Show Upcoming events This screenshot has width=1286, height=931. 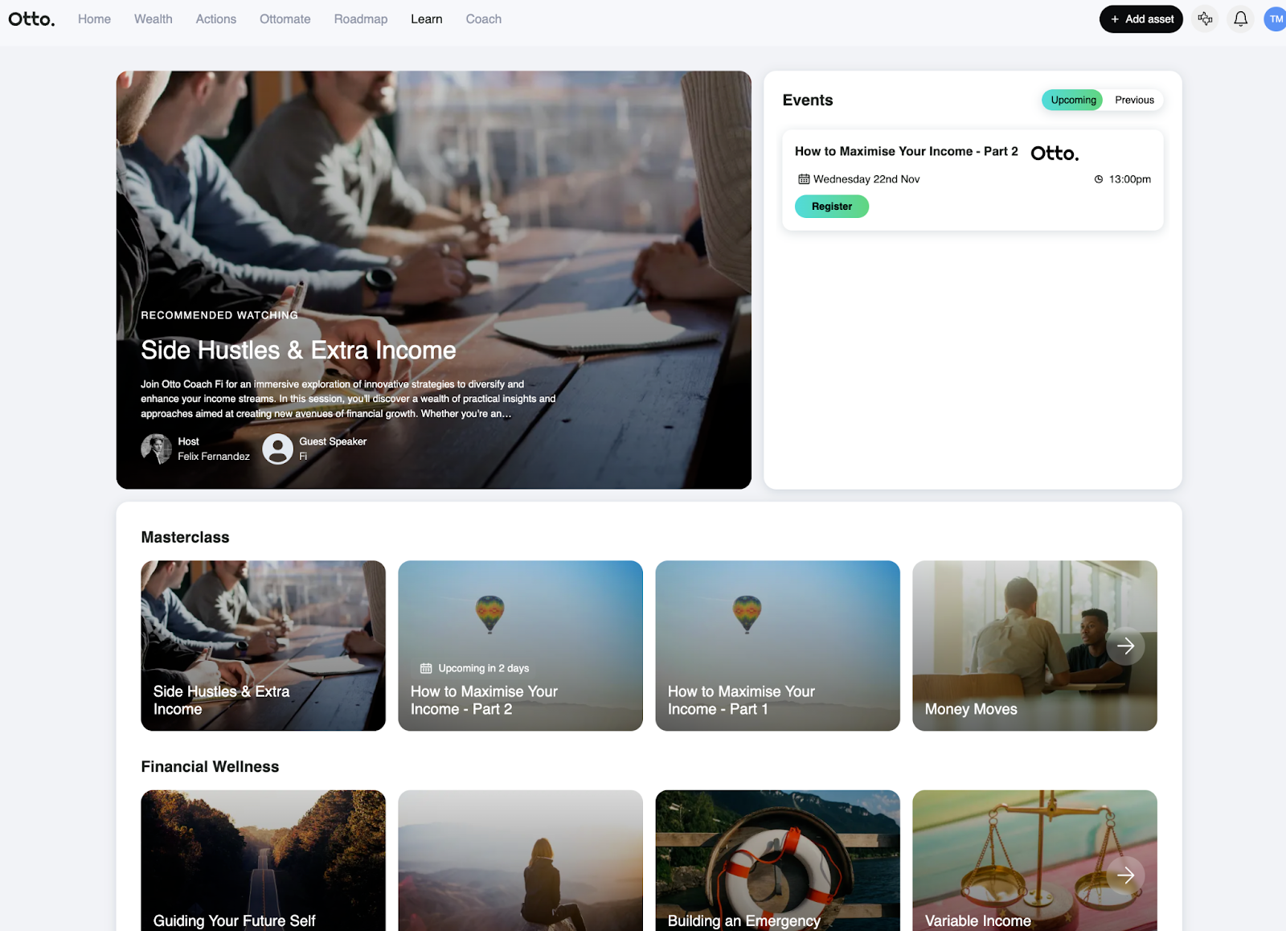click(x=1073, y=100)
